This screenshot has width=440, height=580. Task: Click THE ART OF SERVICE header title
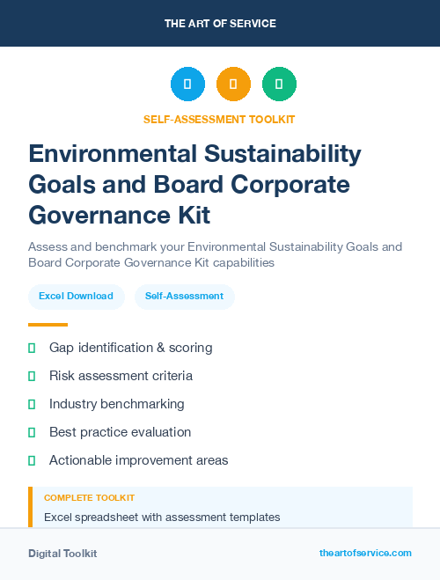click(220, 24)
